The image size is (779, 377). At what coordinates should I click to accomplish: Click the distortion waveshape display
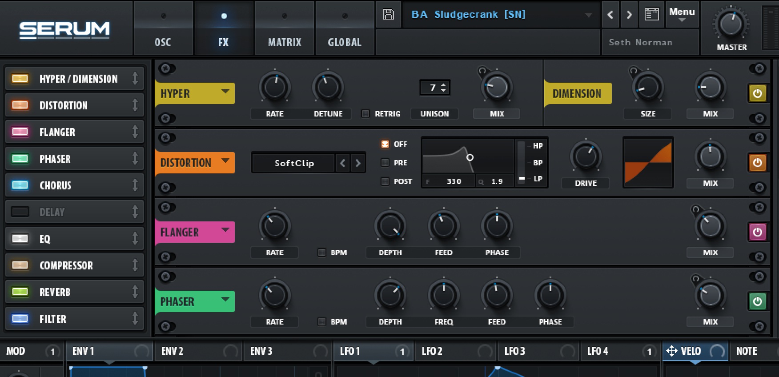point(648,163)
